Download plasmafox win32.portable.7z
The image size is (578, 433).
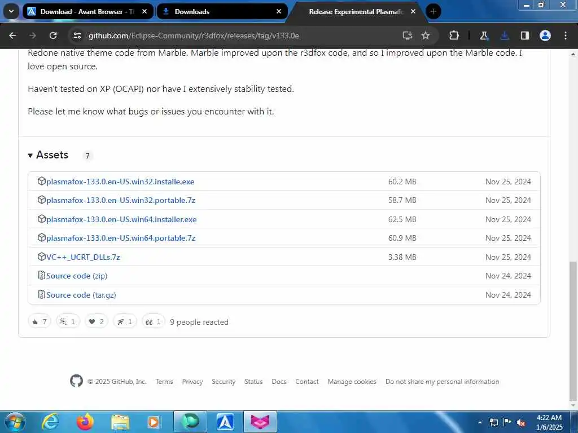(x=121, y=200)
